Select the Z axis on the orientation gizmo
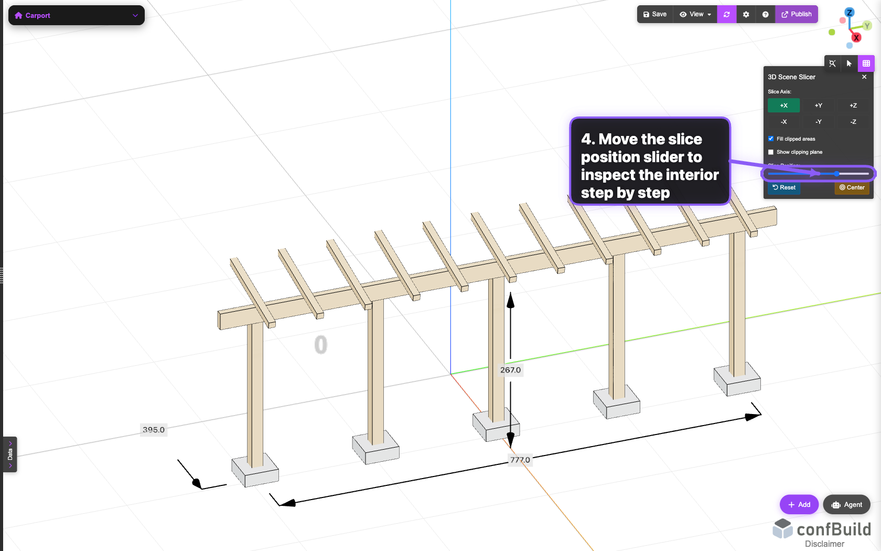The height and width of the screenshot is (551, 881). coord(850,12)
